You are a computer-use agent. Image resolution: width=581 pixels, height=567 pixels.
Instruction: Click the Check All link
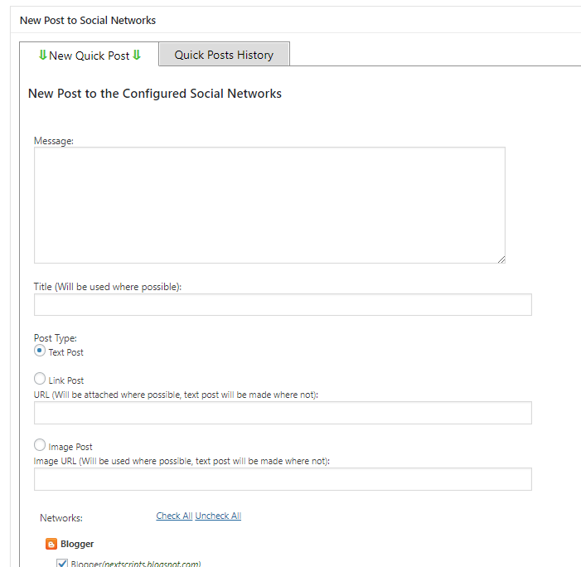tap(174, 516)
